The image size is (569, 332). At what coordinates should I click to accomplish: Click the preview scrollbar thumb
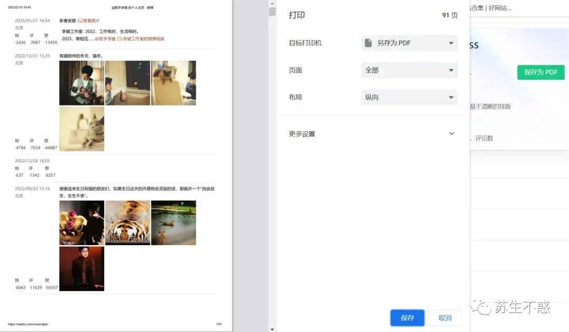pos(272,12)
